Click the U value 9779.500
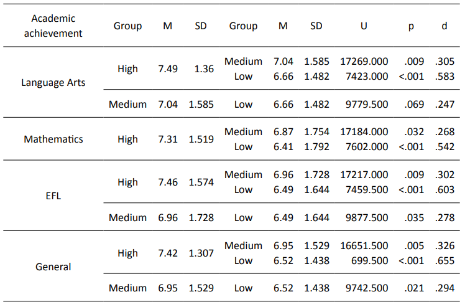465x307 pixels. click(x=367, y=104)
